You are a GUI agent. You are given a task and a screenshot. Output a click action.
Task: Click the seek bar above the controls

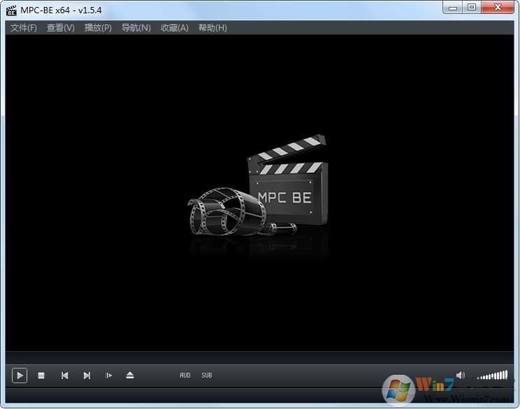[259, 357]
